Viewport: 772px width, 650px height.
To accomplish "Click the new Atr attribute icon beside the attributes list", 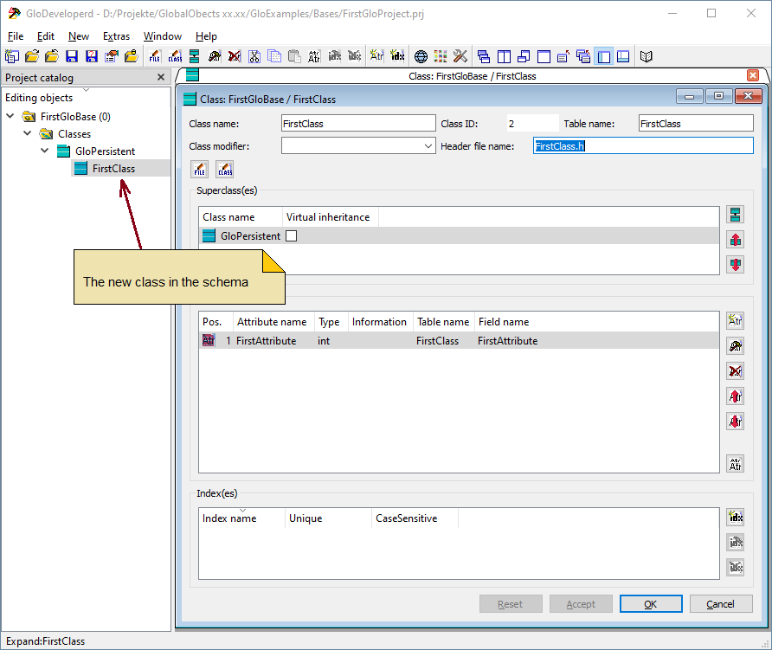I will click(735, 320).
